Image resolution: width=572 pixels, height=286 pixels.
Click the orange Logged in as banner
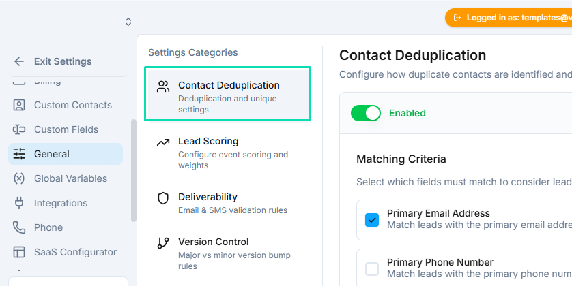(509, 18)
